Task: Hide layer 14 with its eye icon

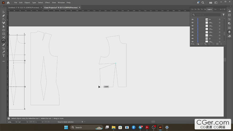Action: [192, 20]
